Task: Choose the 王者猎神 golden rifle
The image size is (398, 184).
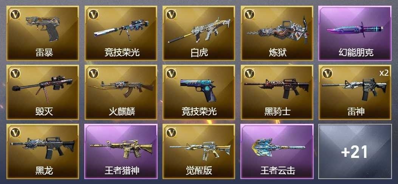Action: [x=121, y=151]
